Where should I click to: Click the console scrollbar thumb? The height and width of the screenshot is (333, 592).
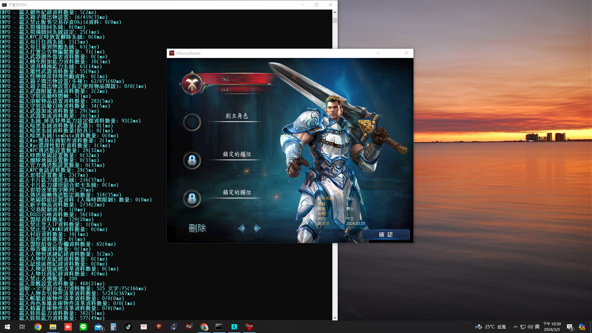pos(335,21)
